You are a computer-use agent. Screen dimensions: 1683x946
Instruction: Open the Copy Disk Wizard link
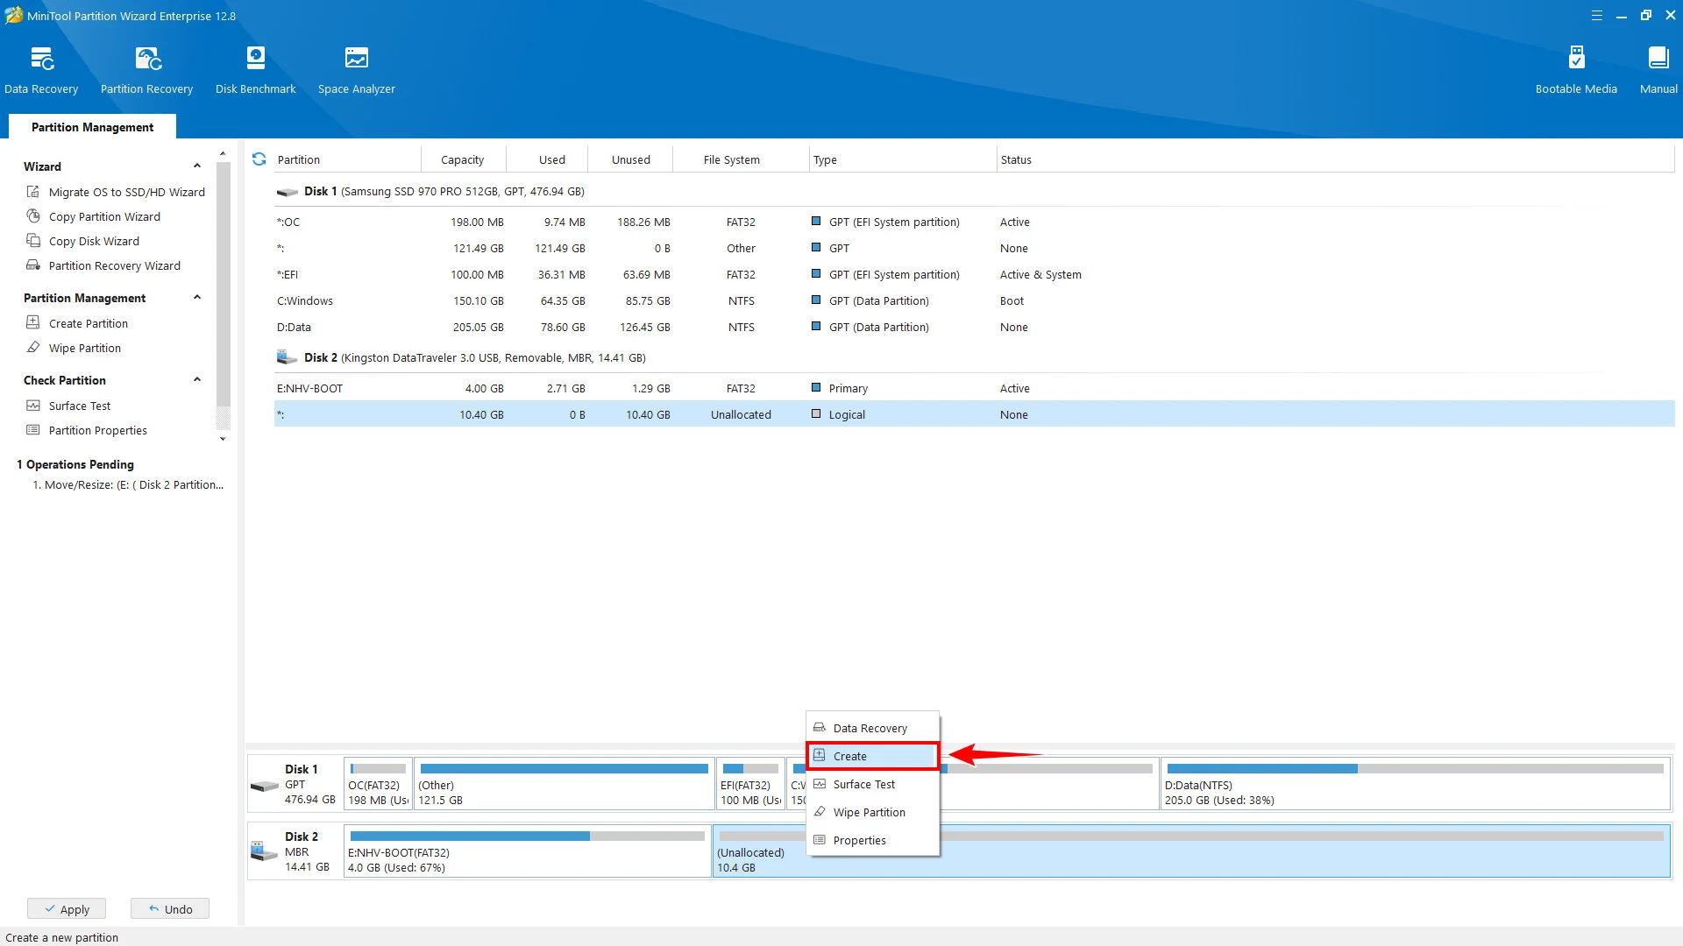coord(94,241)
